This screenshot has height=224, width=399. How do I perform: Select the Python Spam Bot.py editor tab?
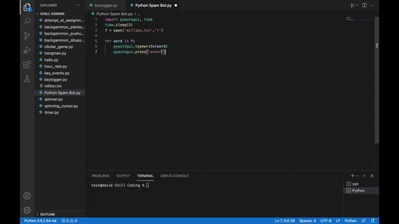point(153,6)
